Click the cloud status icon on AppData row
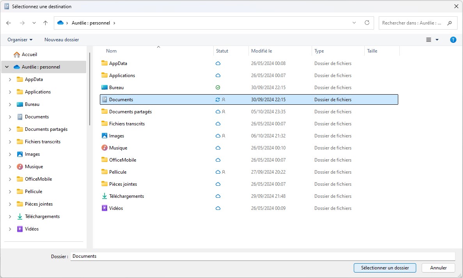The image size is (463, 278). (218, 63)
